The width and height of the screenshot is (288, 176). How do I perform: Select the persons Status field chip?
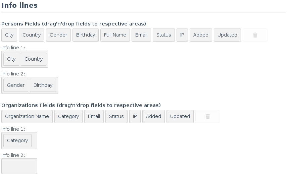[x=163, y=35]
